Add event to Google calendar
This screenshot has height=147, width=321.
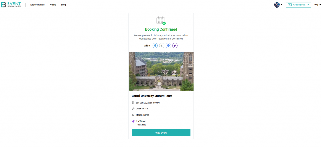pyautogui.click(x=168, y=46)
